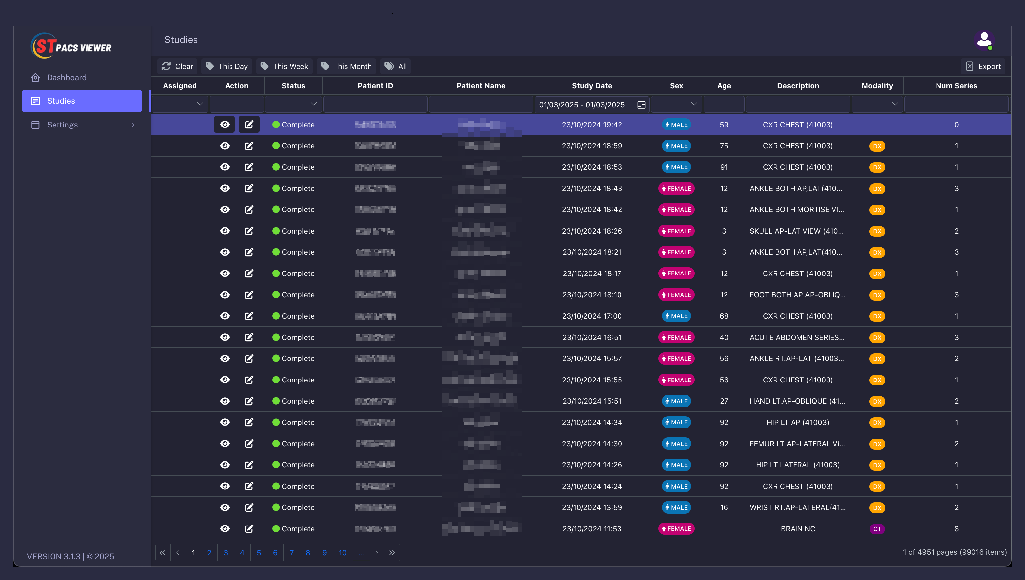The height and width of the screenshot is (580, 1025).
Task: Click next page arrow in pagination
Action: (x=377, y=553)
